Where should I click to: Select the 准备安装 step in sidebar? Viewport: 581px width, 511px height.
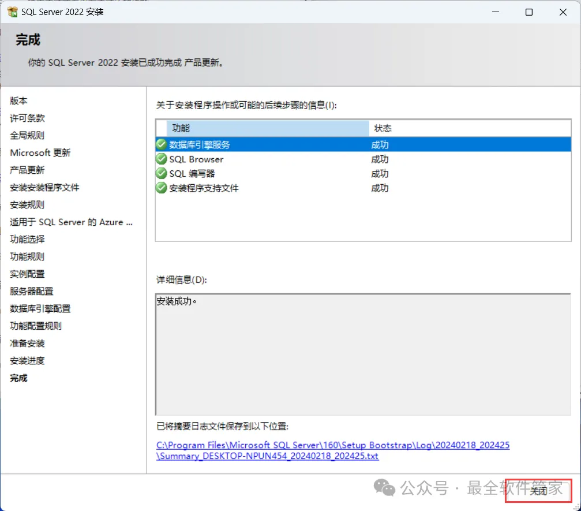point(27,344)
